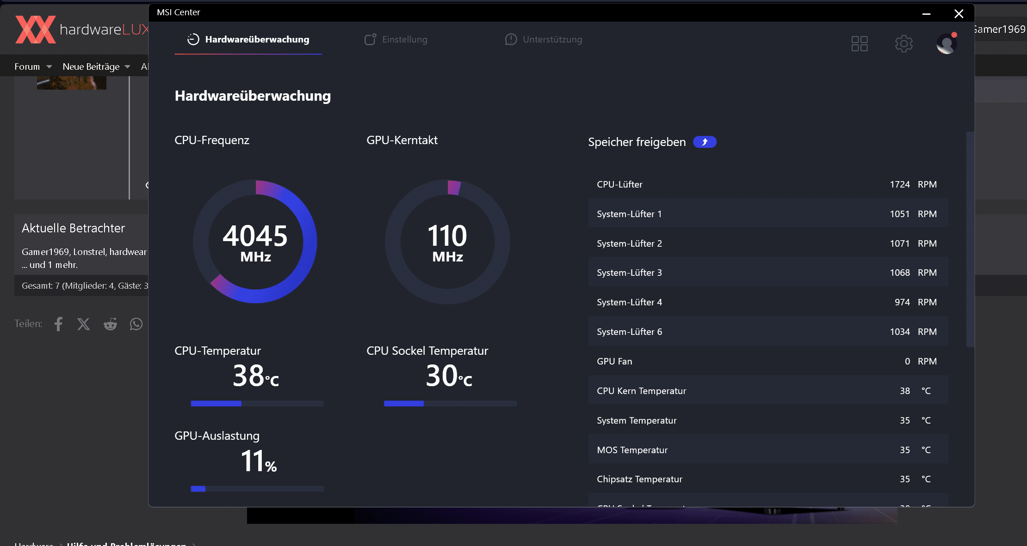1027x546 pixels.
Task: Click the user profile avatar in MSI Center
Action: pyautogui.click(x=947, y=43)
